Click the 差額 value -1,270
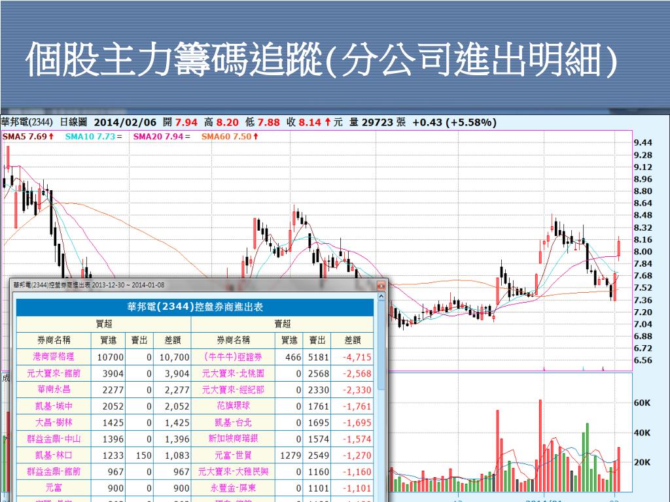This screenshot has height=502, width=670. [357, 456]
